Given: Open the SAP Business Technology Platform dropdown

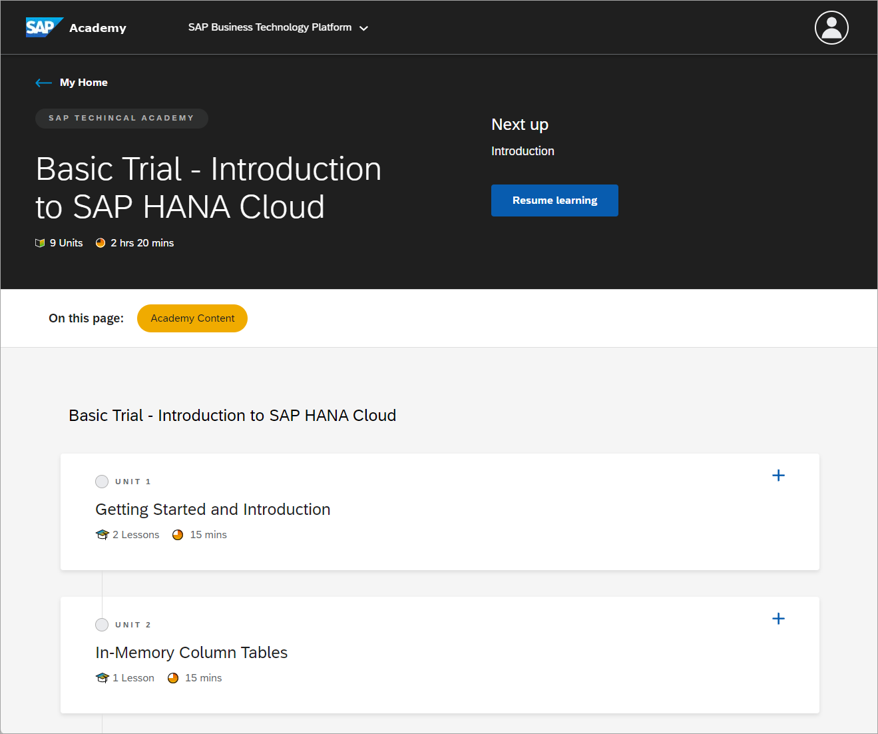Looking at the screenshot, I should pyautogui.click(x=278, y=27).
